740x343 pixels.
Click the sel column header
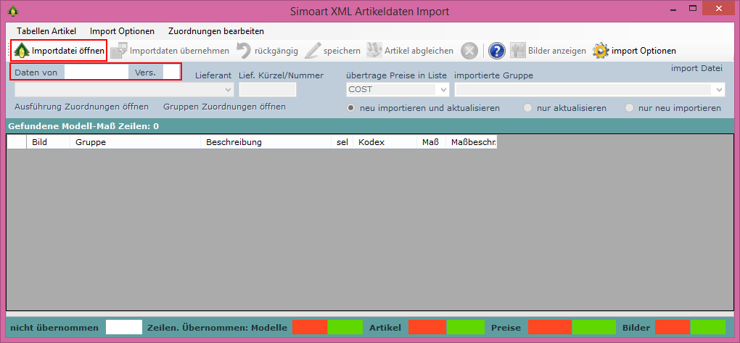pyautogui.click(x=342, y=142)
